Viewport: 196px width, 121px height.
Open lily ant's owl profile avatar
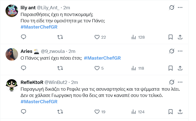(12, 10)
